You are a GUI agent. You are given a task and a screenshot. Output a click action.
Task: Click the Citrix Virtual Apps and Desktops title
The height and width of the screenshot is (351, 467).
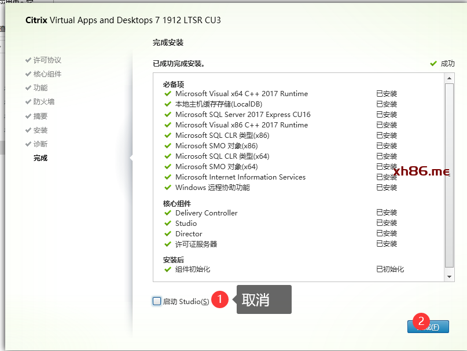pos(123,20)
